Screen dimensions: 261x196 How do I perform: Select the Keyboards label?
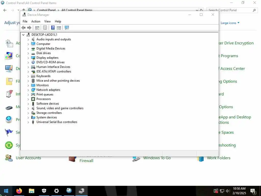click(43, 76)
